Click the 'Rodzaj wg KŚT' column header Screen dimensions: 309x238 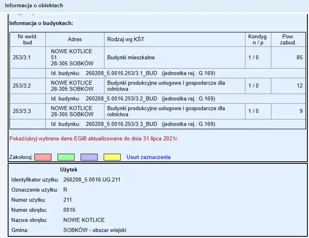click(x=126, y=39)
